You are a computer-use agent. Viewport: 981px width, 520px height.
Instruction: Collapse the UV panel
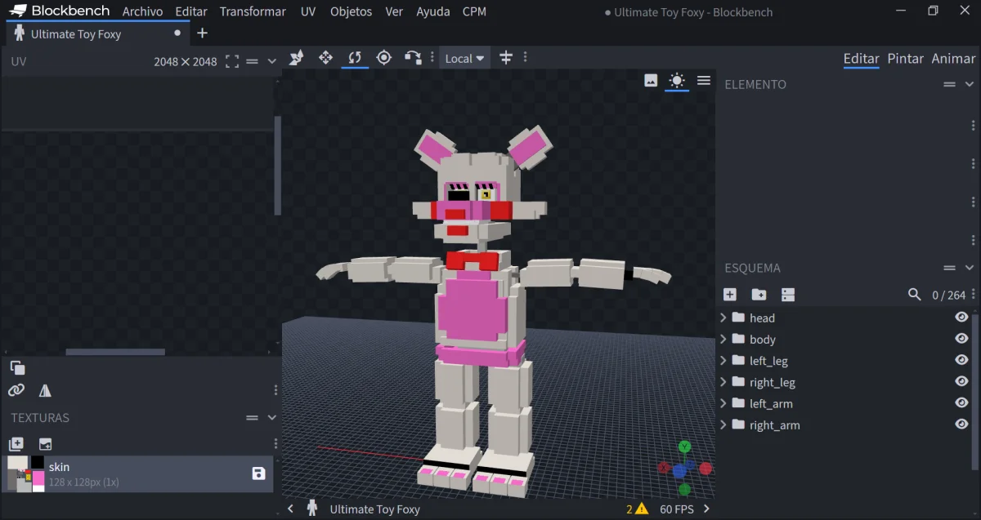tap(272, 61)
